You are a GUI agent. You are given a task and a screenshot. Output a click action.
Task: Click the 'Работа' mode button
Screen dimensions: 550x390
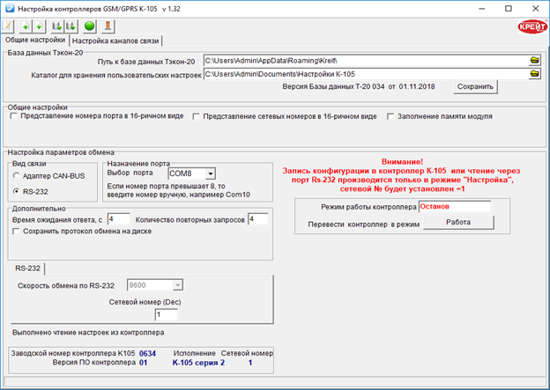click(458, 222)
